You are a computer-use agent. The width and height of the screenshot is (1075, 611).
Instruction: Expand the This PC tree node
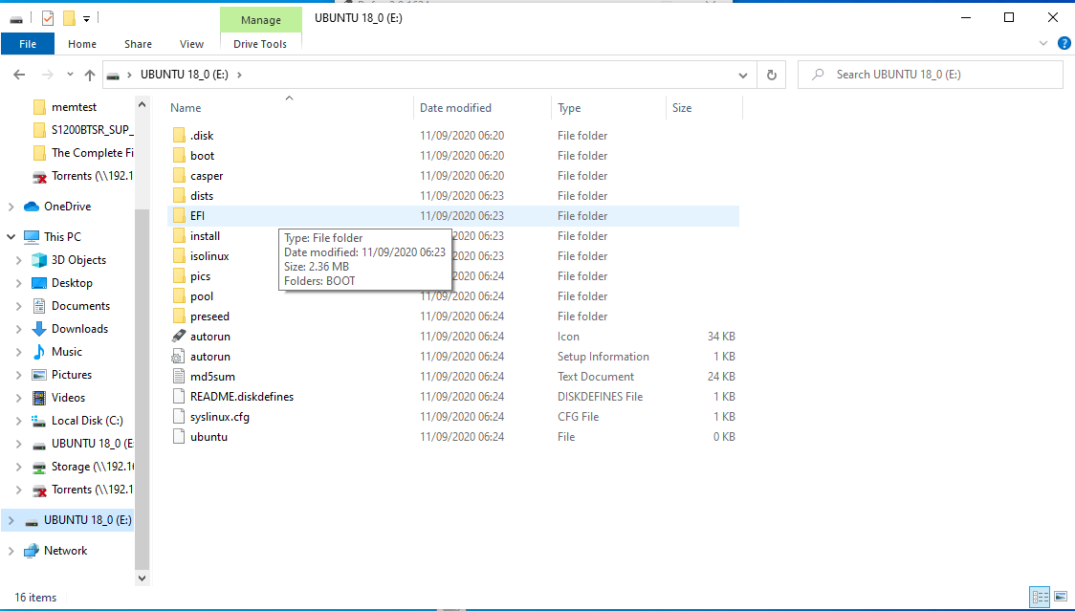click(10, 236)
